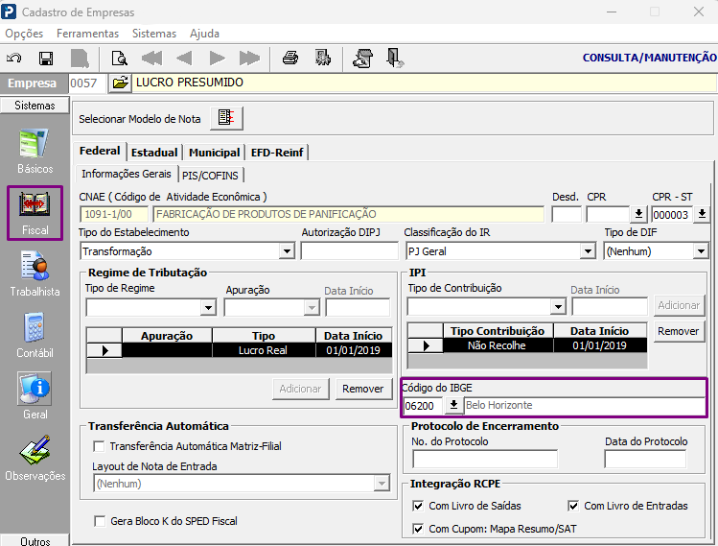Open the search document magnifier icon
The height and width of the screenshot is (546, 718).
pos(120,59)
